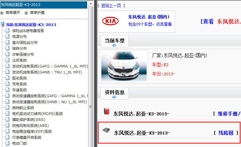241x147 pixels.
Task: Open 诊断连接分布 tree item
Action: pyautogui.click(x=23, y=54)
